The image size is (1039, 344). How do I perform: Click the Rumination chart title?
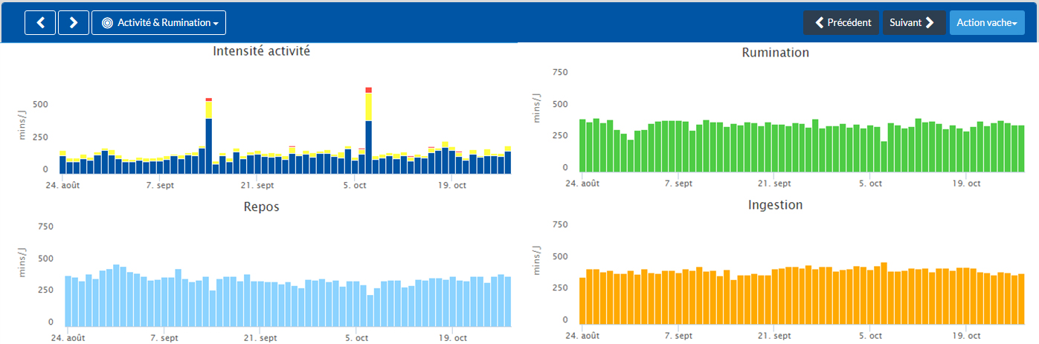coord(776,53)
